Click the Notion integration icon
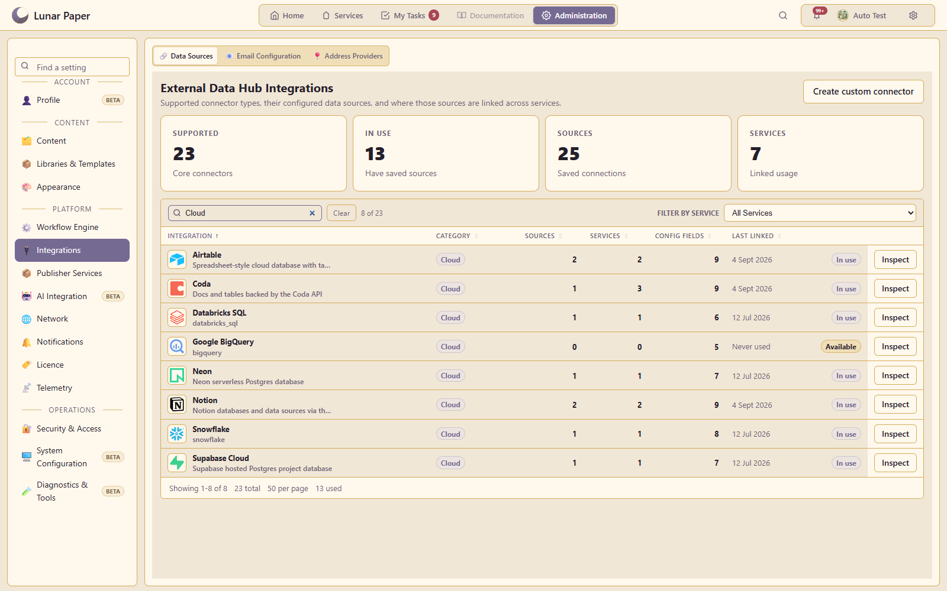This screenshot has height=591, width=947. coord(177,405)
